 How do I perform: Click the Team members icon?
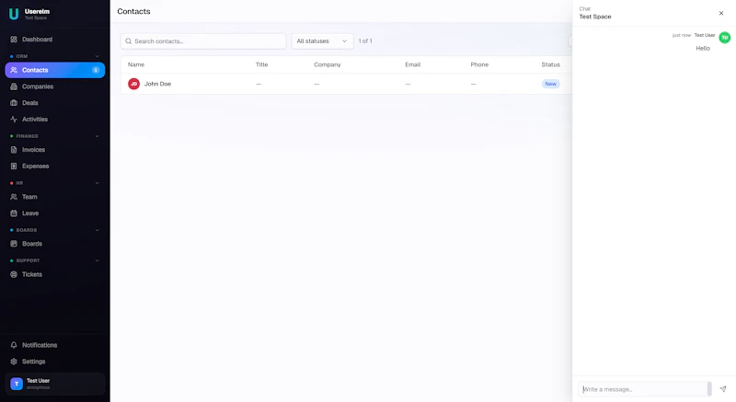pos(14,197)
